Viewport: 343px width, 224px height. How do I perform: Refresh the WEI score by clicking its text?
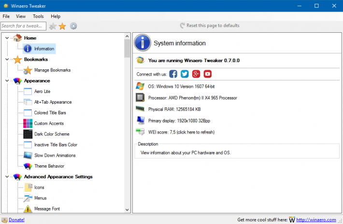pyautogui.click(x=181, y=132)
